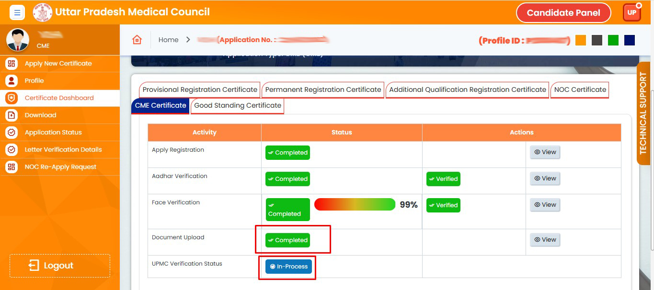Switch to Permanent Registration Certificate tab
The width and height of the screenshot is (654, 290).
[323, 89]
